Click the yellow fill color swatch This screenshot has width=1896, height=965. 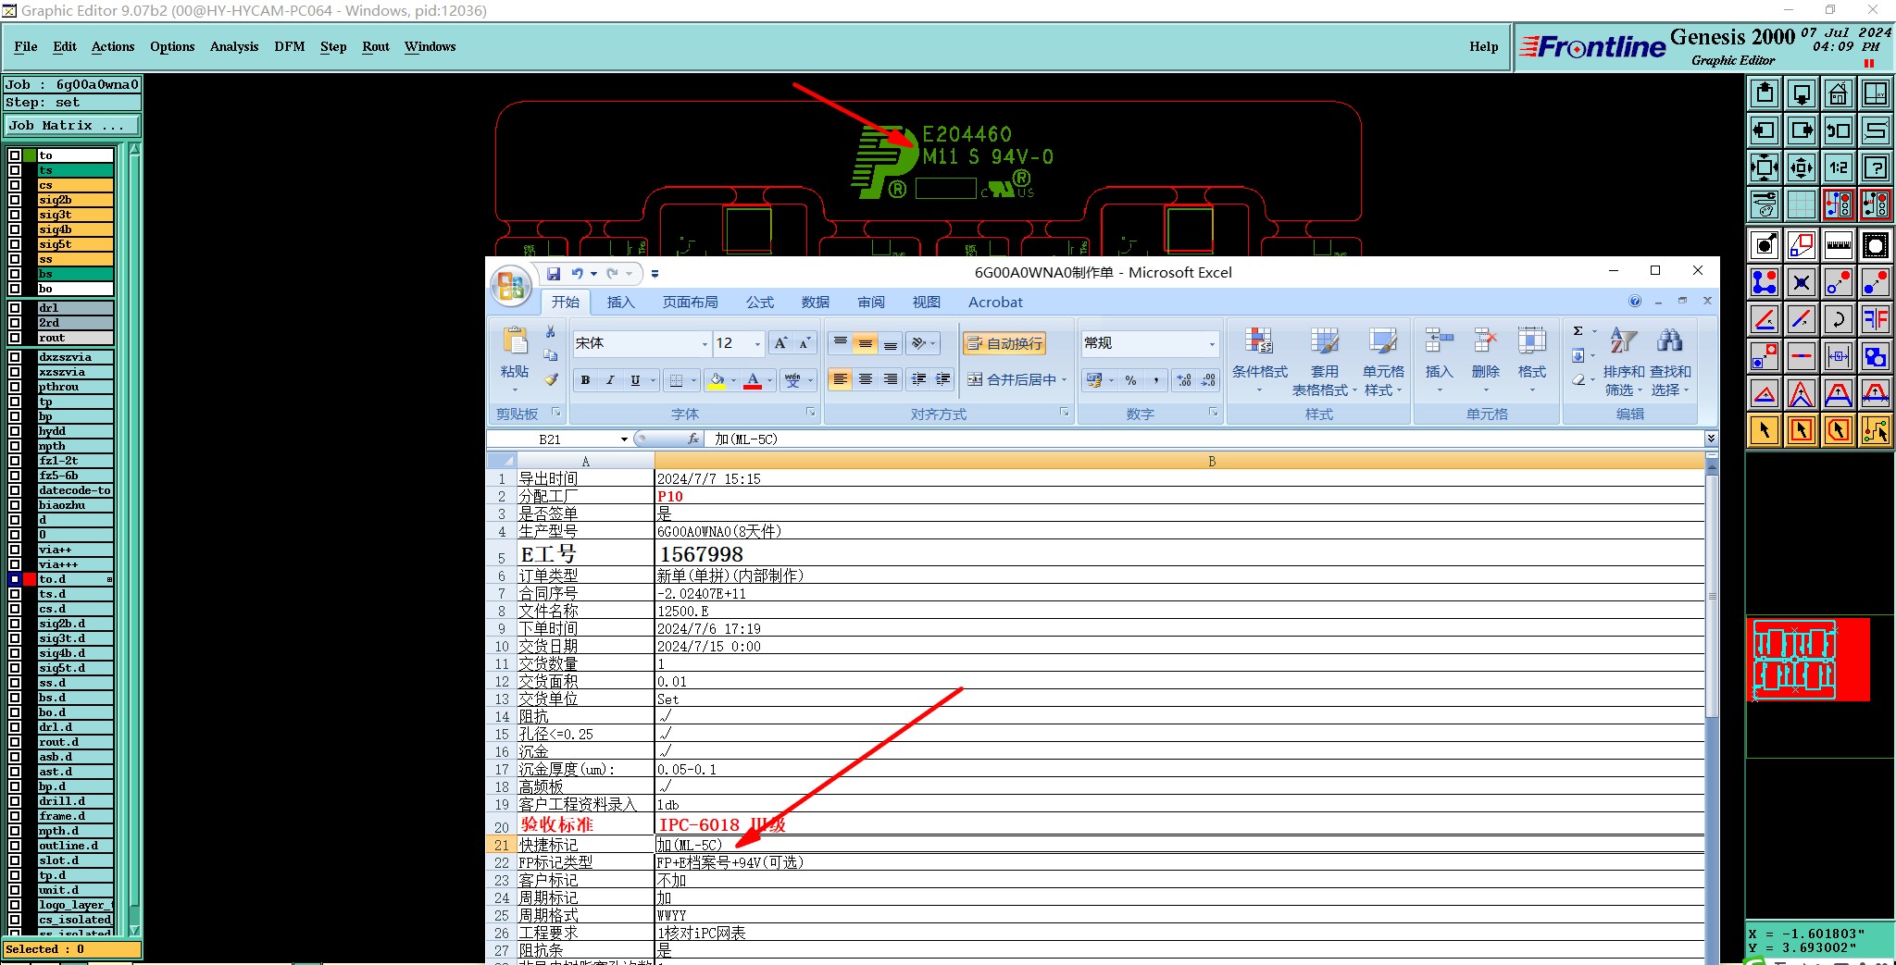click(x=717, y=380)
